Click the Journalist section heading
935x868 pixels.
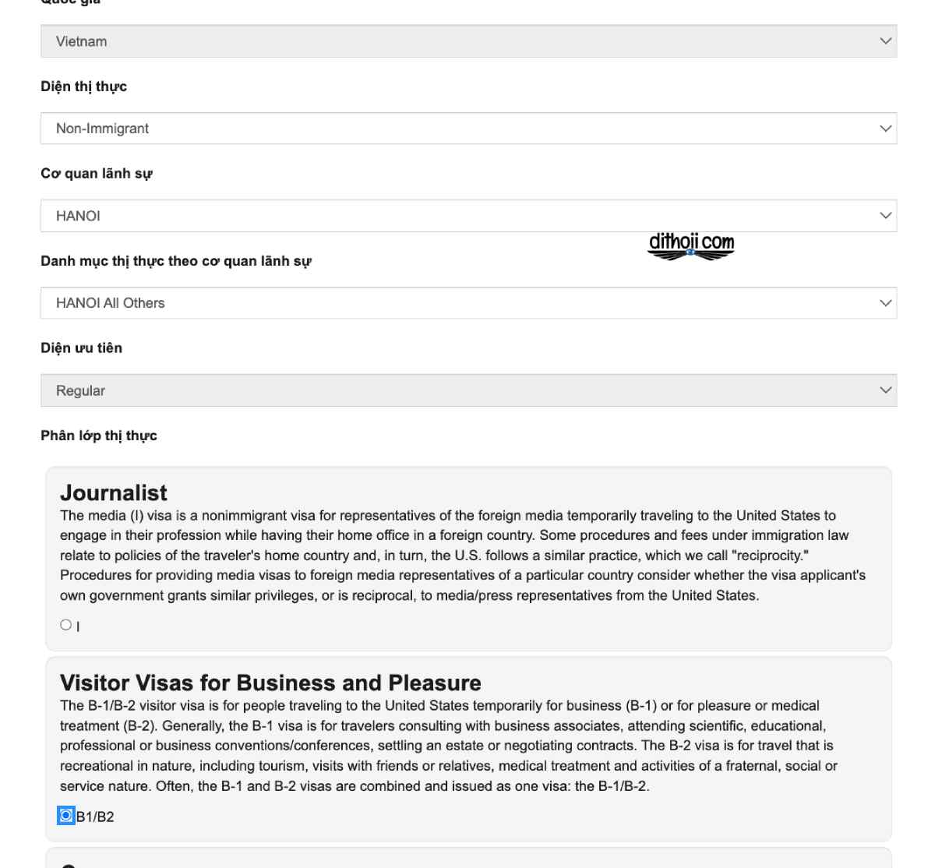114,492
